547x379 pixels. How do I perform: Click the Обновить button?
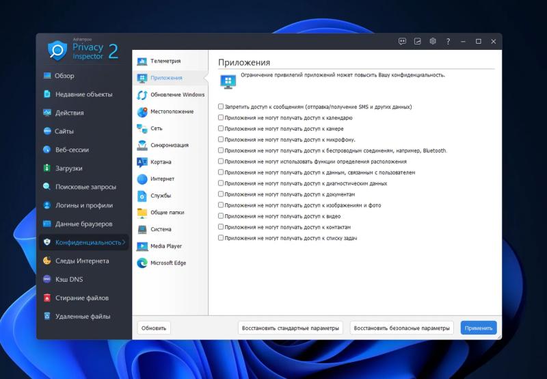click(x=154, y=328)
